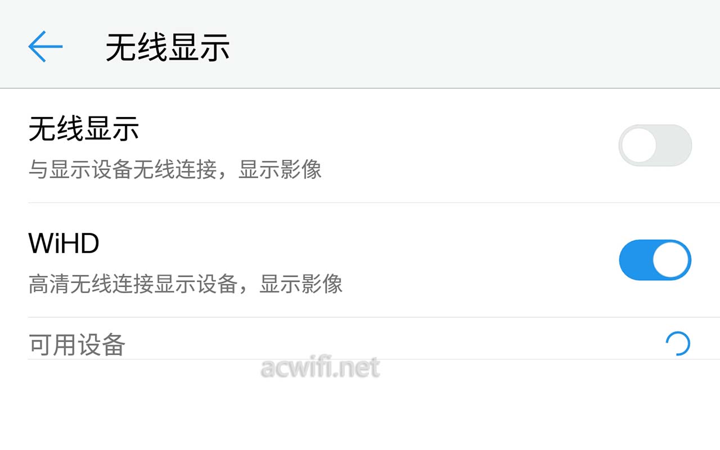Image resolution: width=720 pixels, height=450 pixels.
Task: Tap the white knob of the WiHD switch
Action: tap(671, 260)
